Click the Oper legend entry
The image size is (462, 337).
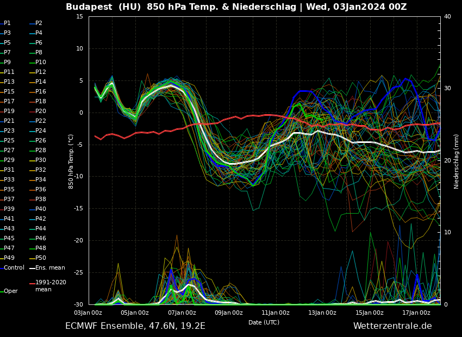tap(11, 291)
